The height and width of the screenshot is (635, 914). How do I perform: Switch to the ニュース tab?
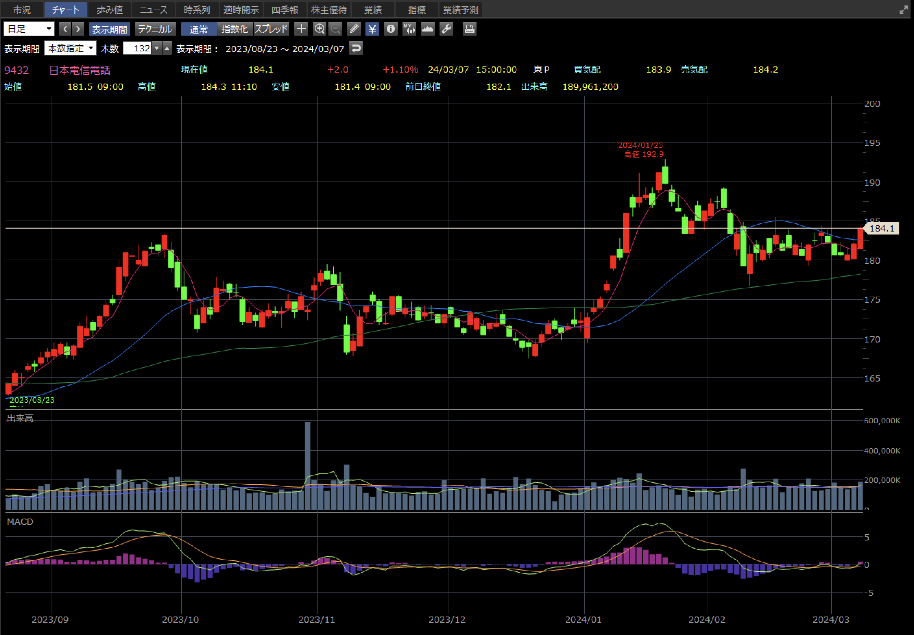[153, 10]
